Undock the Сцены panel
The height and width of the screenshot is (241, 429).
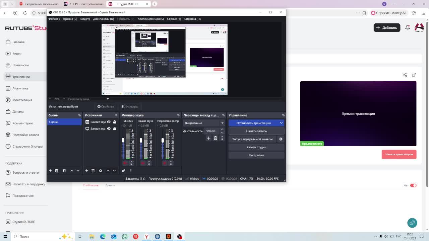(x=79, y=115)
